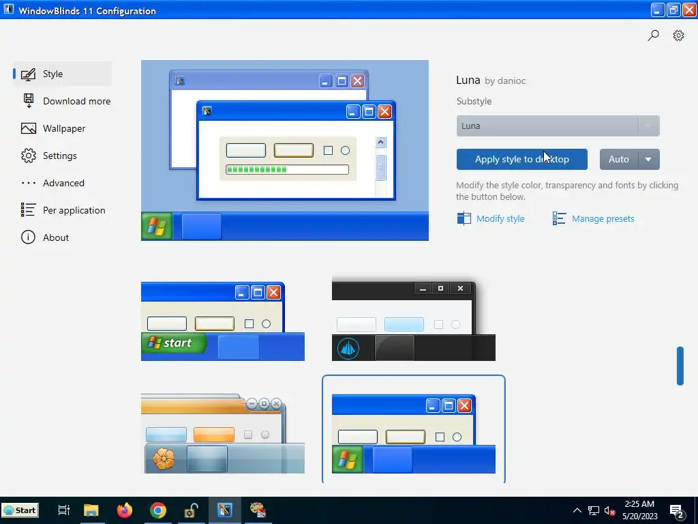Click Apply style to desktop button
Screen dimensions: 698x524
tap(521, 160)
